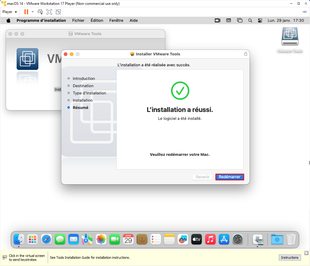
Task: Click the disabled Revenir button
Action: [x=203, y=177]
